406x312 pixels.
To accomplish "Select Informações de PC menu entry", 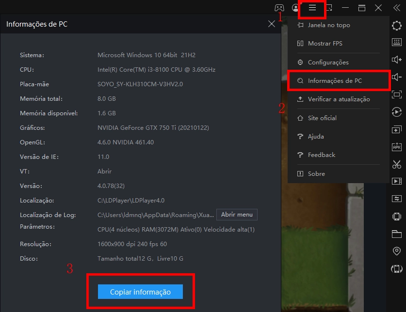I will pos(335,81).
